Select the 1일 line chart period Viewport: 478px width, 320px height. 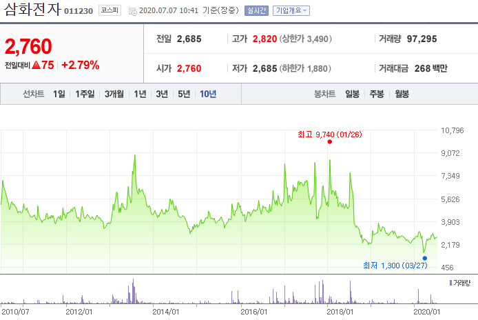59,94
